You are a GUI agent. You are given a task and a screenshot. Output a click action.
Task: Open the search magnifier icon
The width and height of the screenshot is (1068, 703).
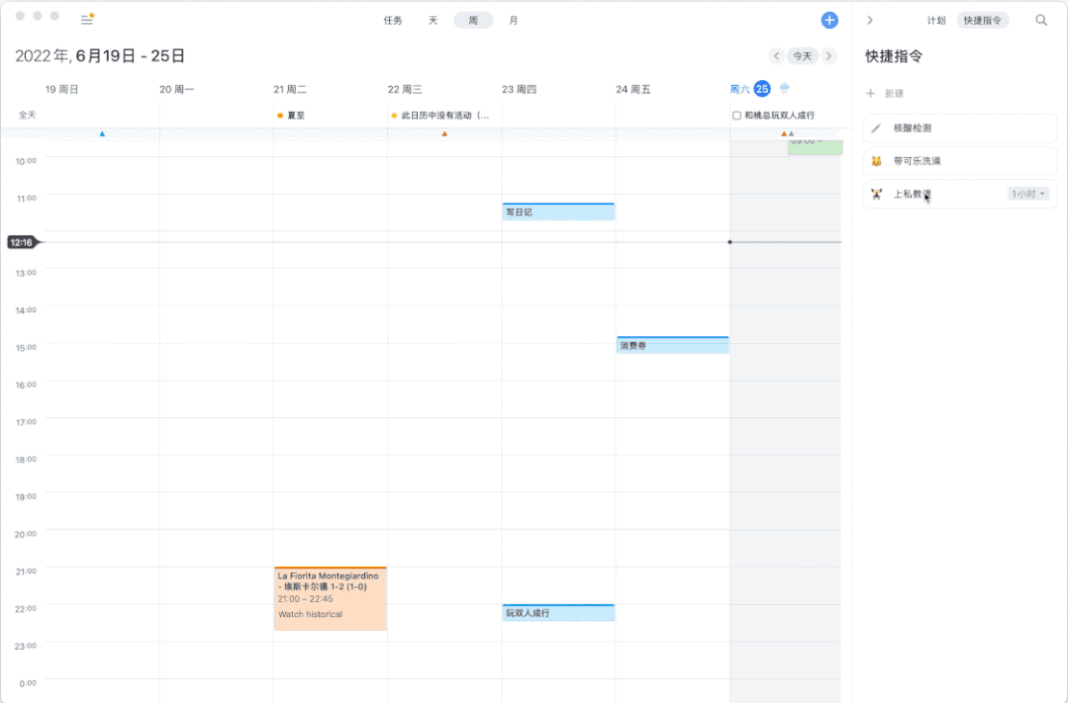(1041, 21)
